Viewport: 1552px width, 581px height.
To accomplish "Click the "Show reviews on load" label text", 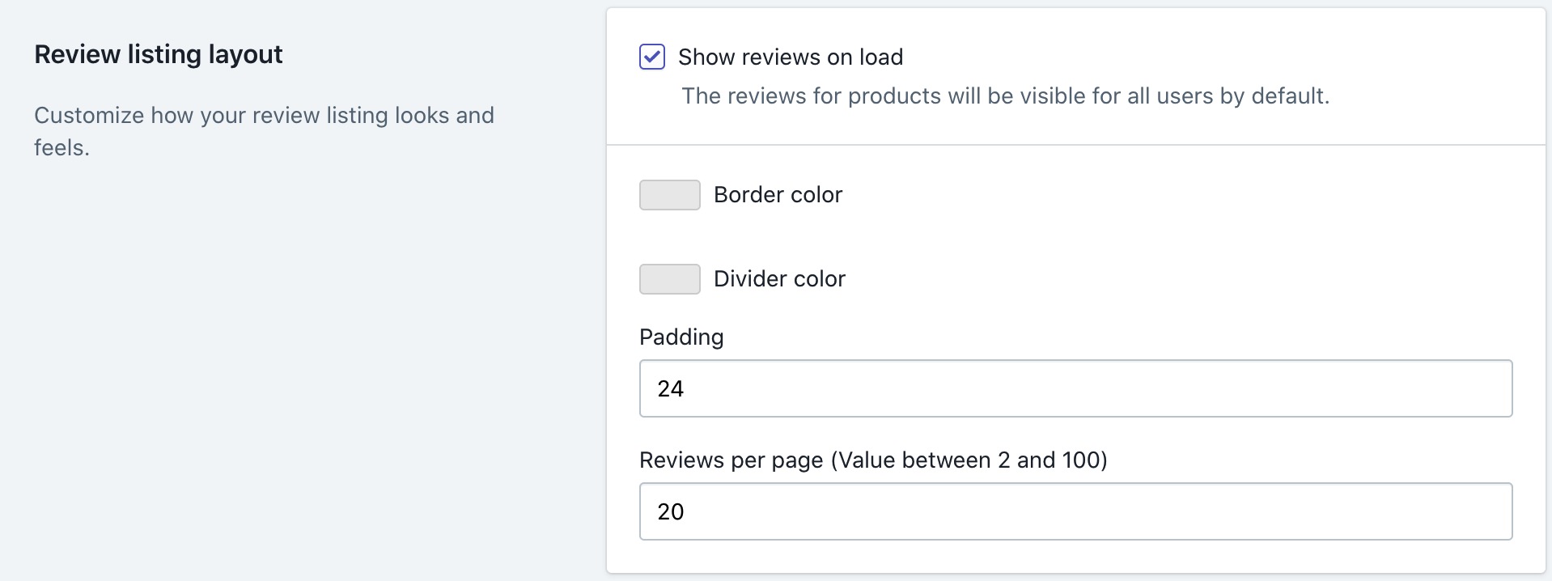I will pos(791,57).
